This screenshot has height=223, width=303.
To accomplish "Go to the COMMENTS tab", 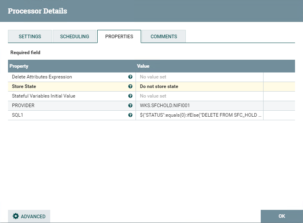I will (x=164, y=36).
